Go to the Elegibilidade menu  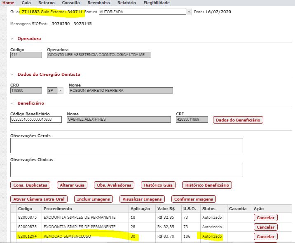156,3
